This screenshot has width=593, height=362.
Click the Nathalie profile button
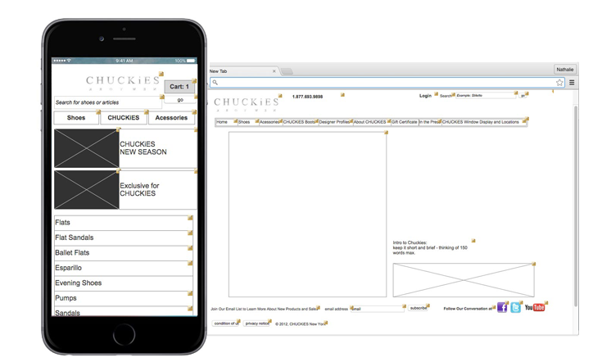click(x=564, y=70)
